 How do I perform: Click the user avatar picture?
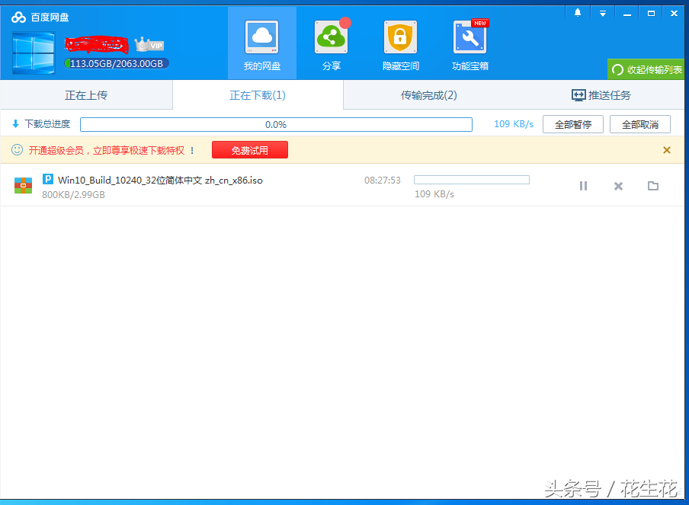click(34, 53)
